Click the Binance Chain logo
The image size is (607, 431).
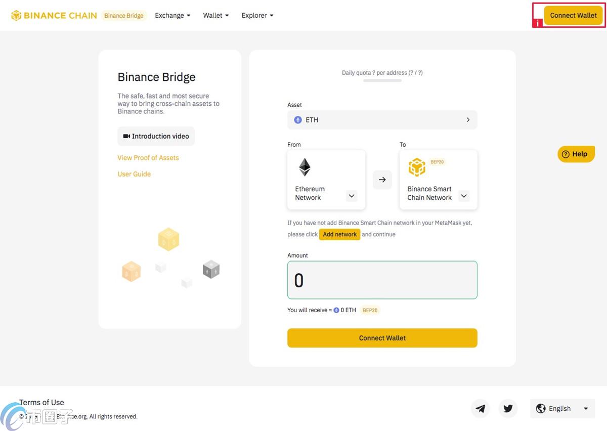coord(54,16)
